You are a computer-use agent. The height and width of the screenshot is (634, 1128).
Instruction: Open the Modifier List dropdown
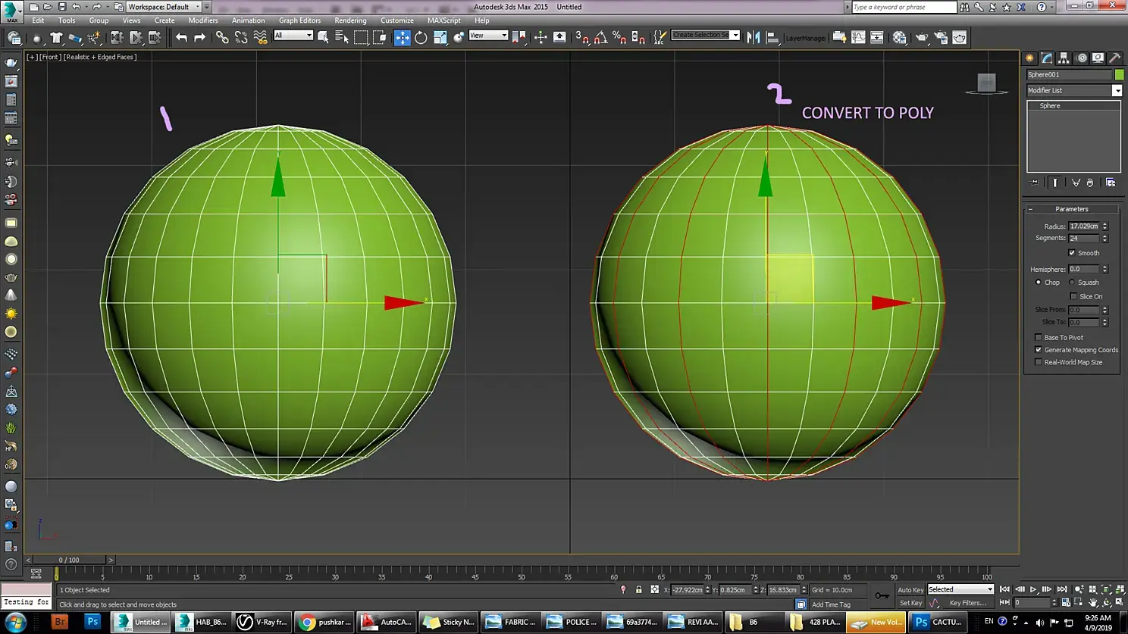[x=1117, y=91]
